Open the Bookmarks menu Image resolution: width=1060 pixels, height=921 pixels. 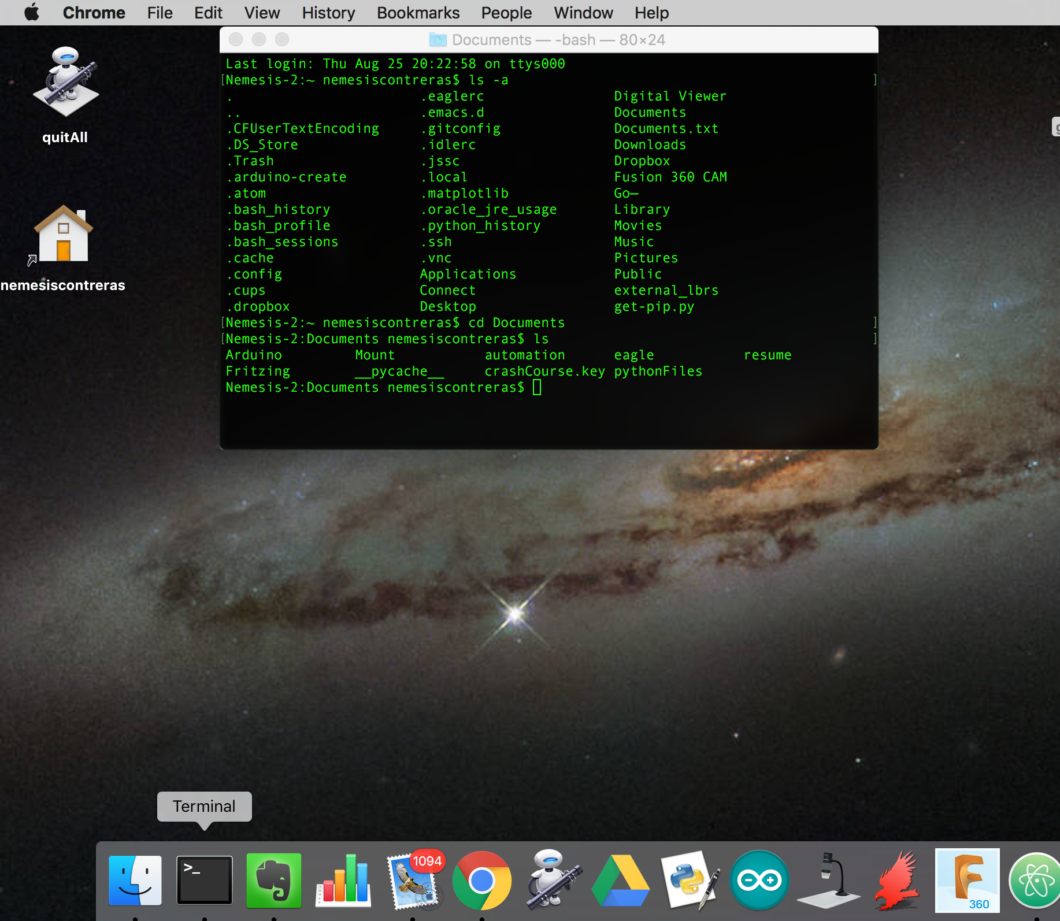click(x=418, y=13)
